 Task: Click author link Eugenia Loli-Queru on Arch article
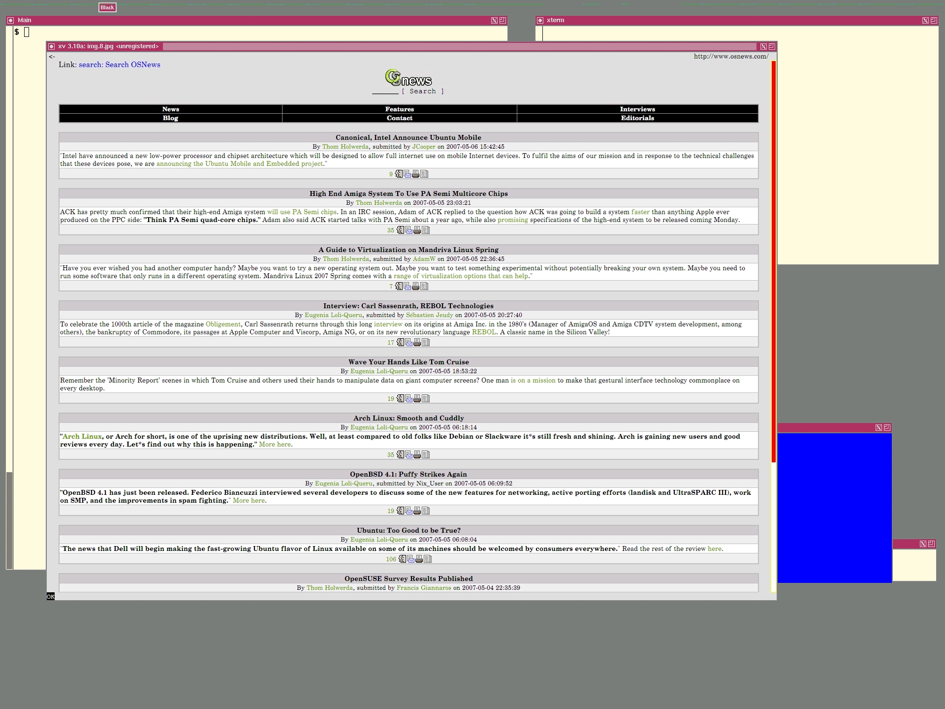click(x=378, y=427)
